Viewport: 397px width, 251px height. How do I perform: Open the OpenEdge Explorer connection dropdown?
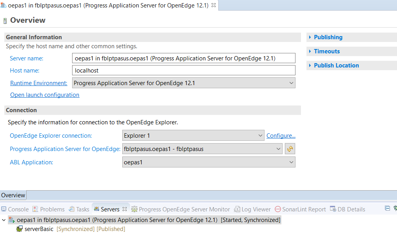click(193, 136)
